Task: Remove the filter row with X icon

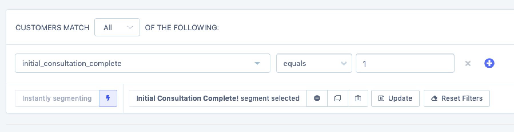Action: pyautogui.click(x=468, y=63)
